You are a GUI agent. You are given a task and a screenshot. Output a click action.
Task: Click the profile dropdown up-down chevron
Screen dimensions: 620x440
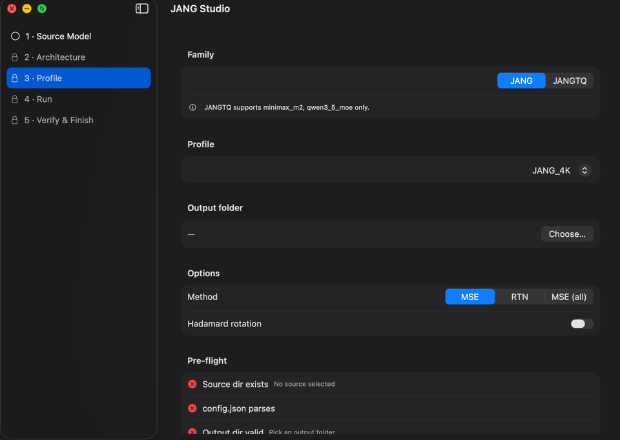pos(584,170)
